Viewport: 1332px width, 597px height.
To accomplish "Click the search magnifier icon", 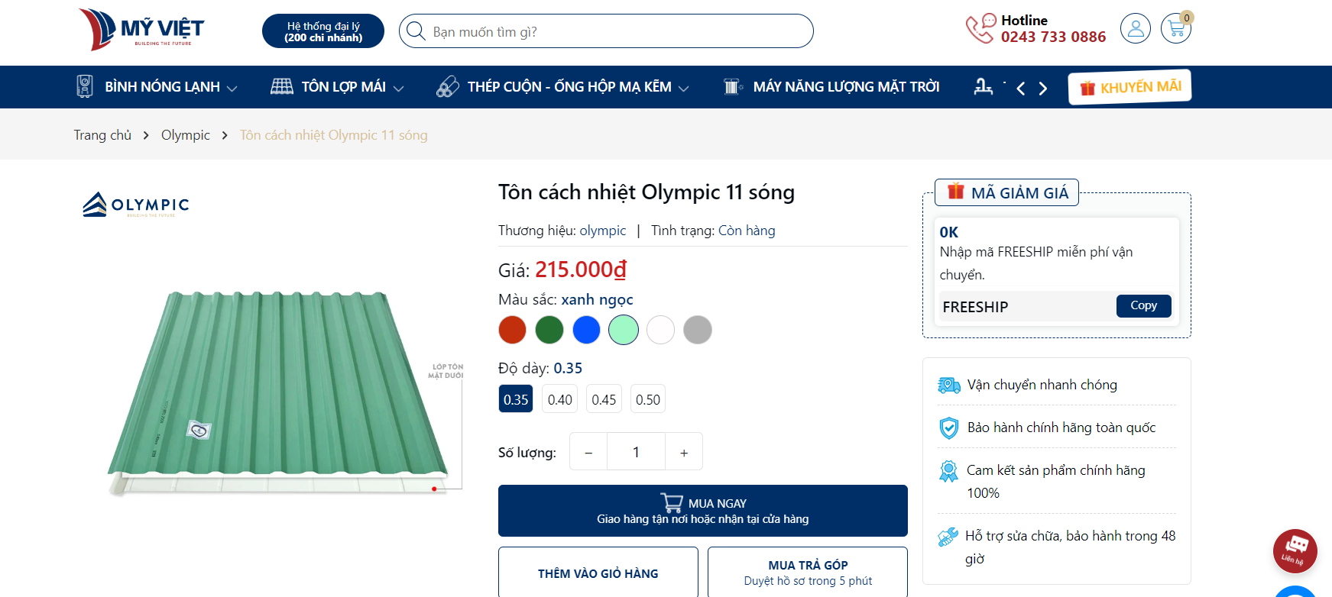I will [x=416, y=31].
